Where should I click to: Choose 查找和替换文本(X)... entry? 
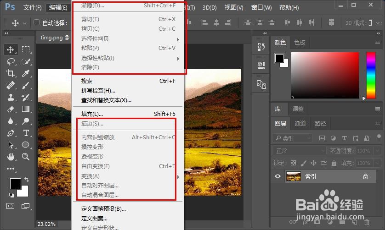128,100
